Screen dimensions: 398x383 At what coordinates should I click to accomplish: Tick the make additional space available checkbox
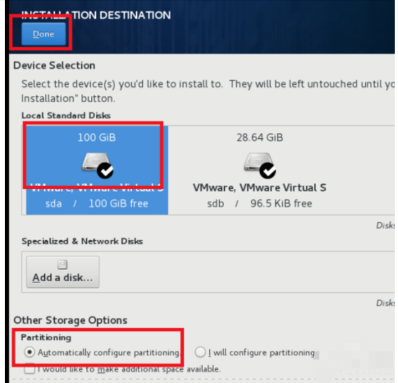pos(28,368)
